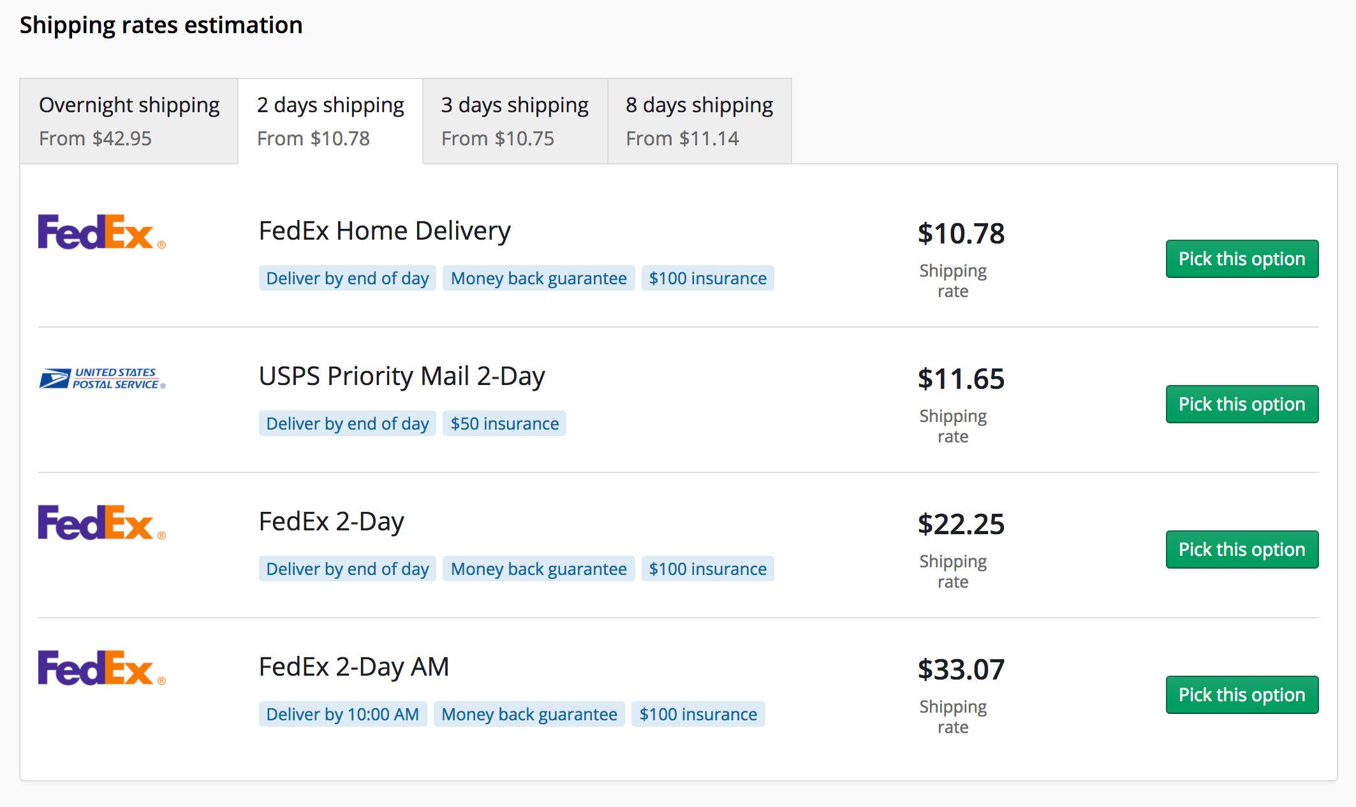Select the 2 days shipping tab
This screenshot has height=807, width=1356.
[x=330, y=121]
